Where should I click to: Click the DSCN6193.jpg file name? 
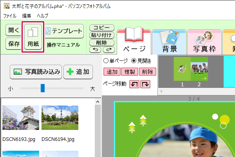coord(19,139)
